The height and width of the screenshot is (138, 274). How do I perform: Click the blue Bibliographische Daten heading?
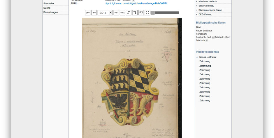210,23
